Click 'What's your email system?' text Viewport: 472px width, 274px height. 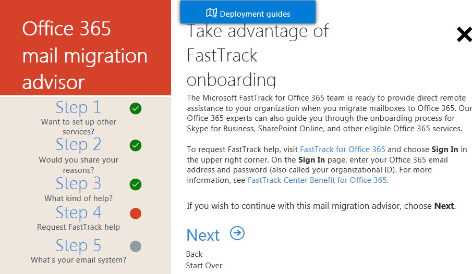click(78, 260)
